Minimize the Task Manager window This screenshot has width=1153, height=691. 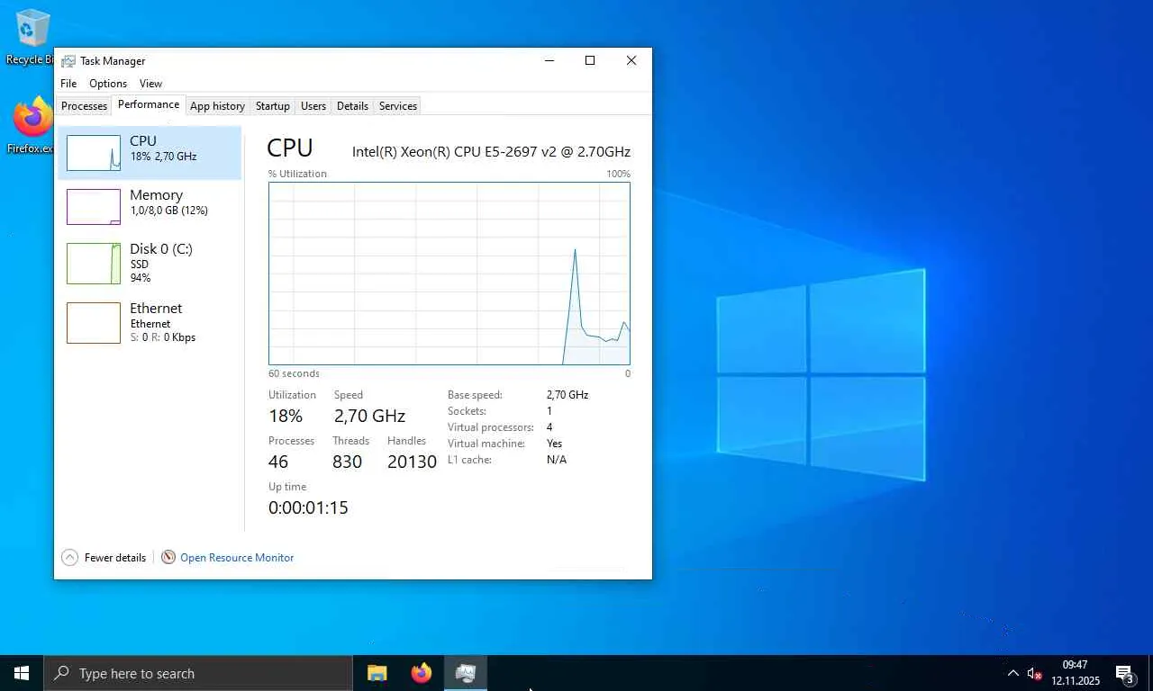tap(549, 60)
